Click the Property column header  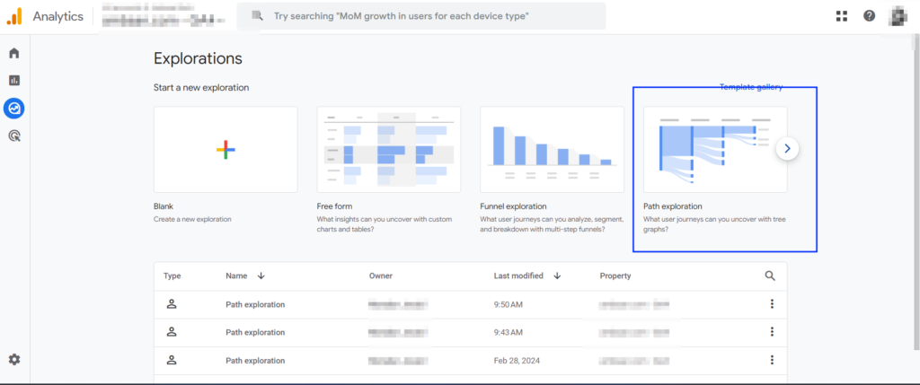pyautogui.click(x=615, y=276)
